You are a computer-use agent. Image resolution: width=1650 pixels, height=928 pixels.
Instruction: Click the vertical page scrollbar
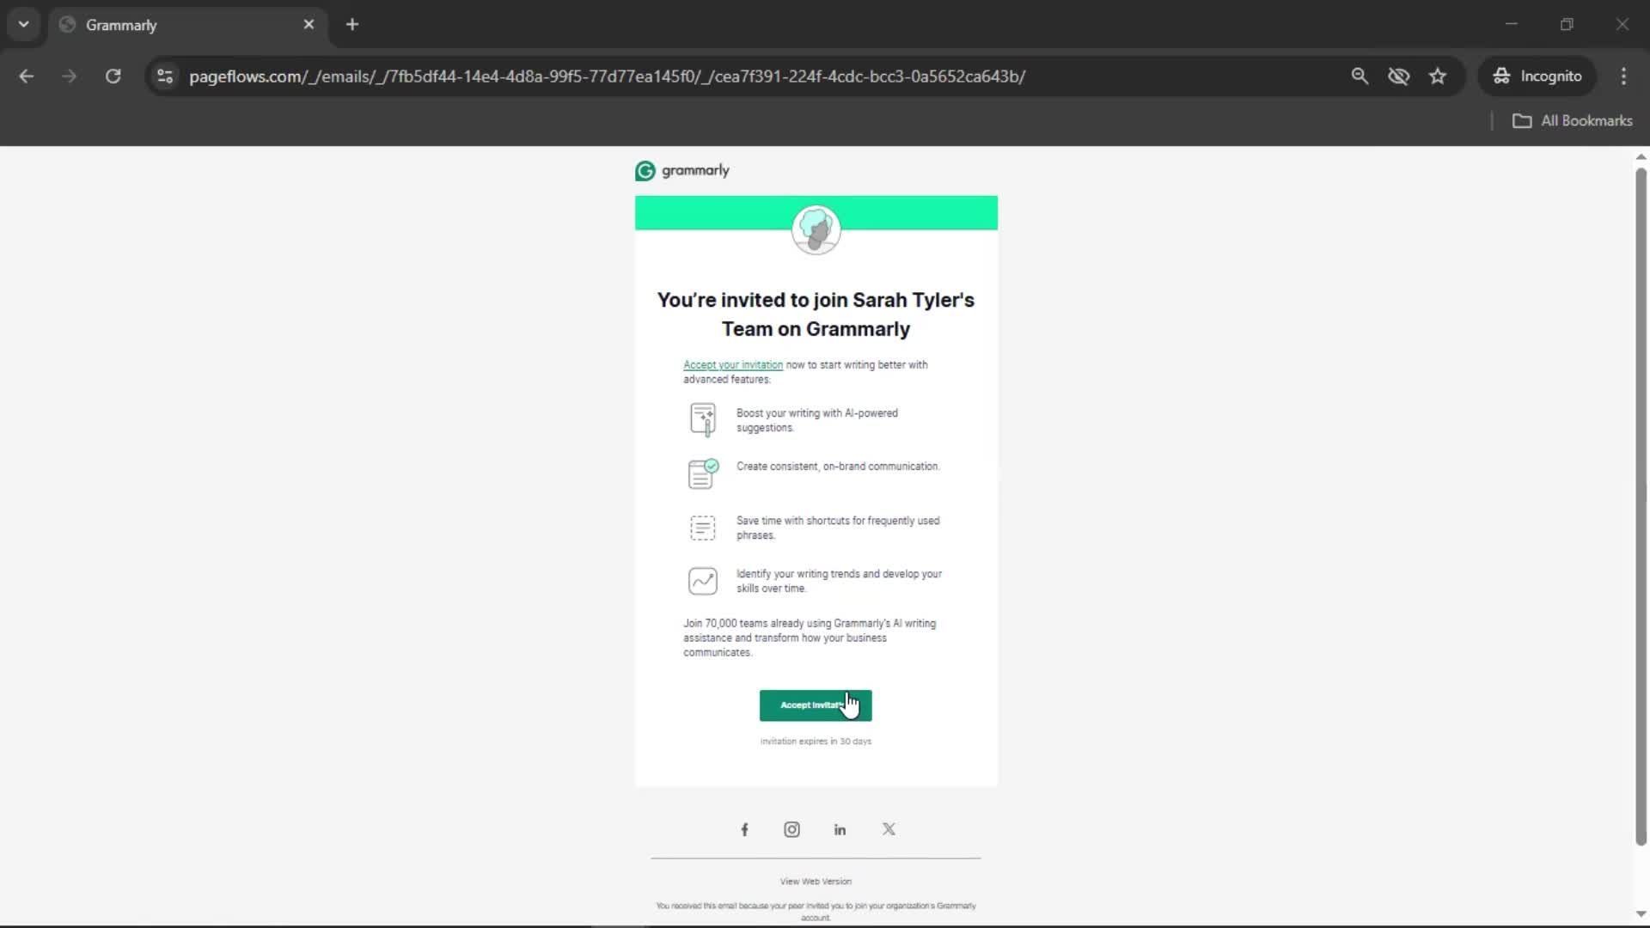pos(1640,507)
